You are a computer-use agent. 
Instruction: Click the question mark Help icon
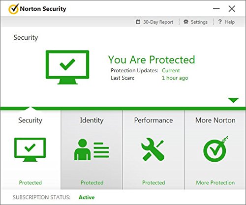[x=220, y=22]
